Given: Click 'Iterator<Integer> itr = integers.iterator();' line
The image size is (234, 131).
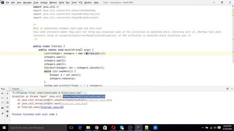Looking at the screenshot, I should 74,68.
